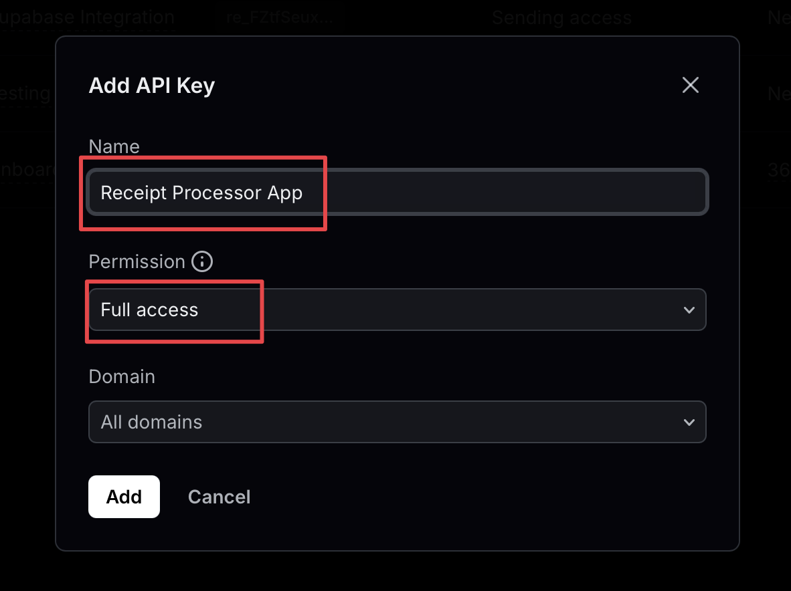This screenshot has width=791, height=591.
Task: Click the Permission label text
Action: (137, 261)
